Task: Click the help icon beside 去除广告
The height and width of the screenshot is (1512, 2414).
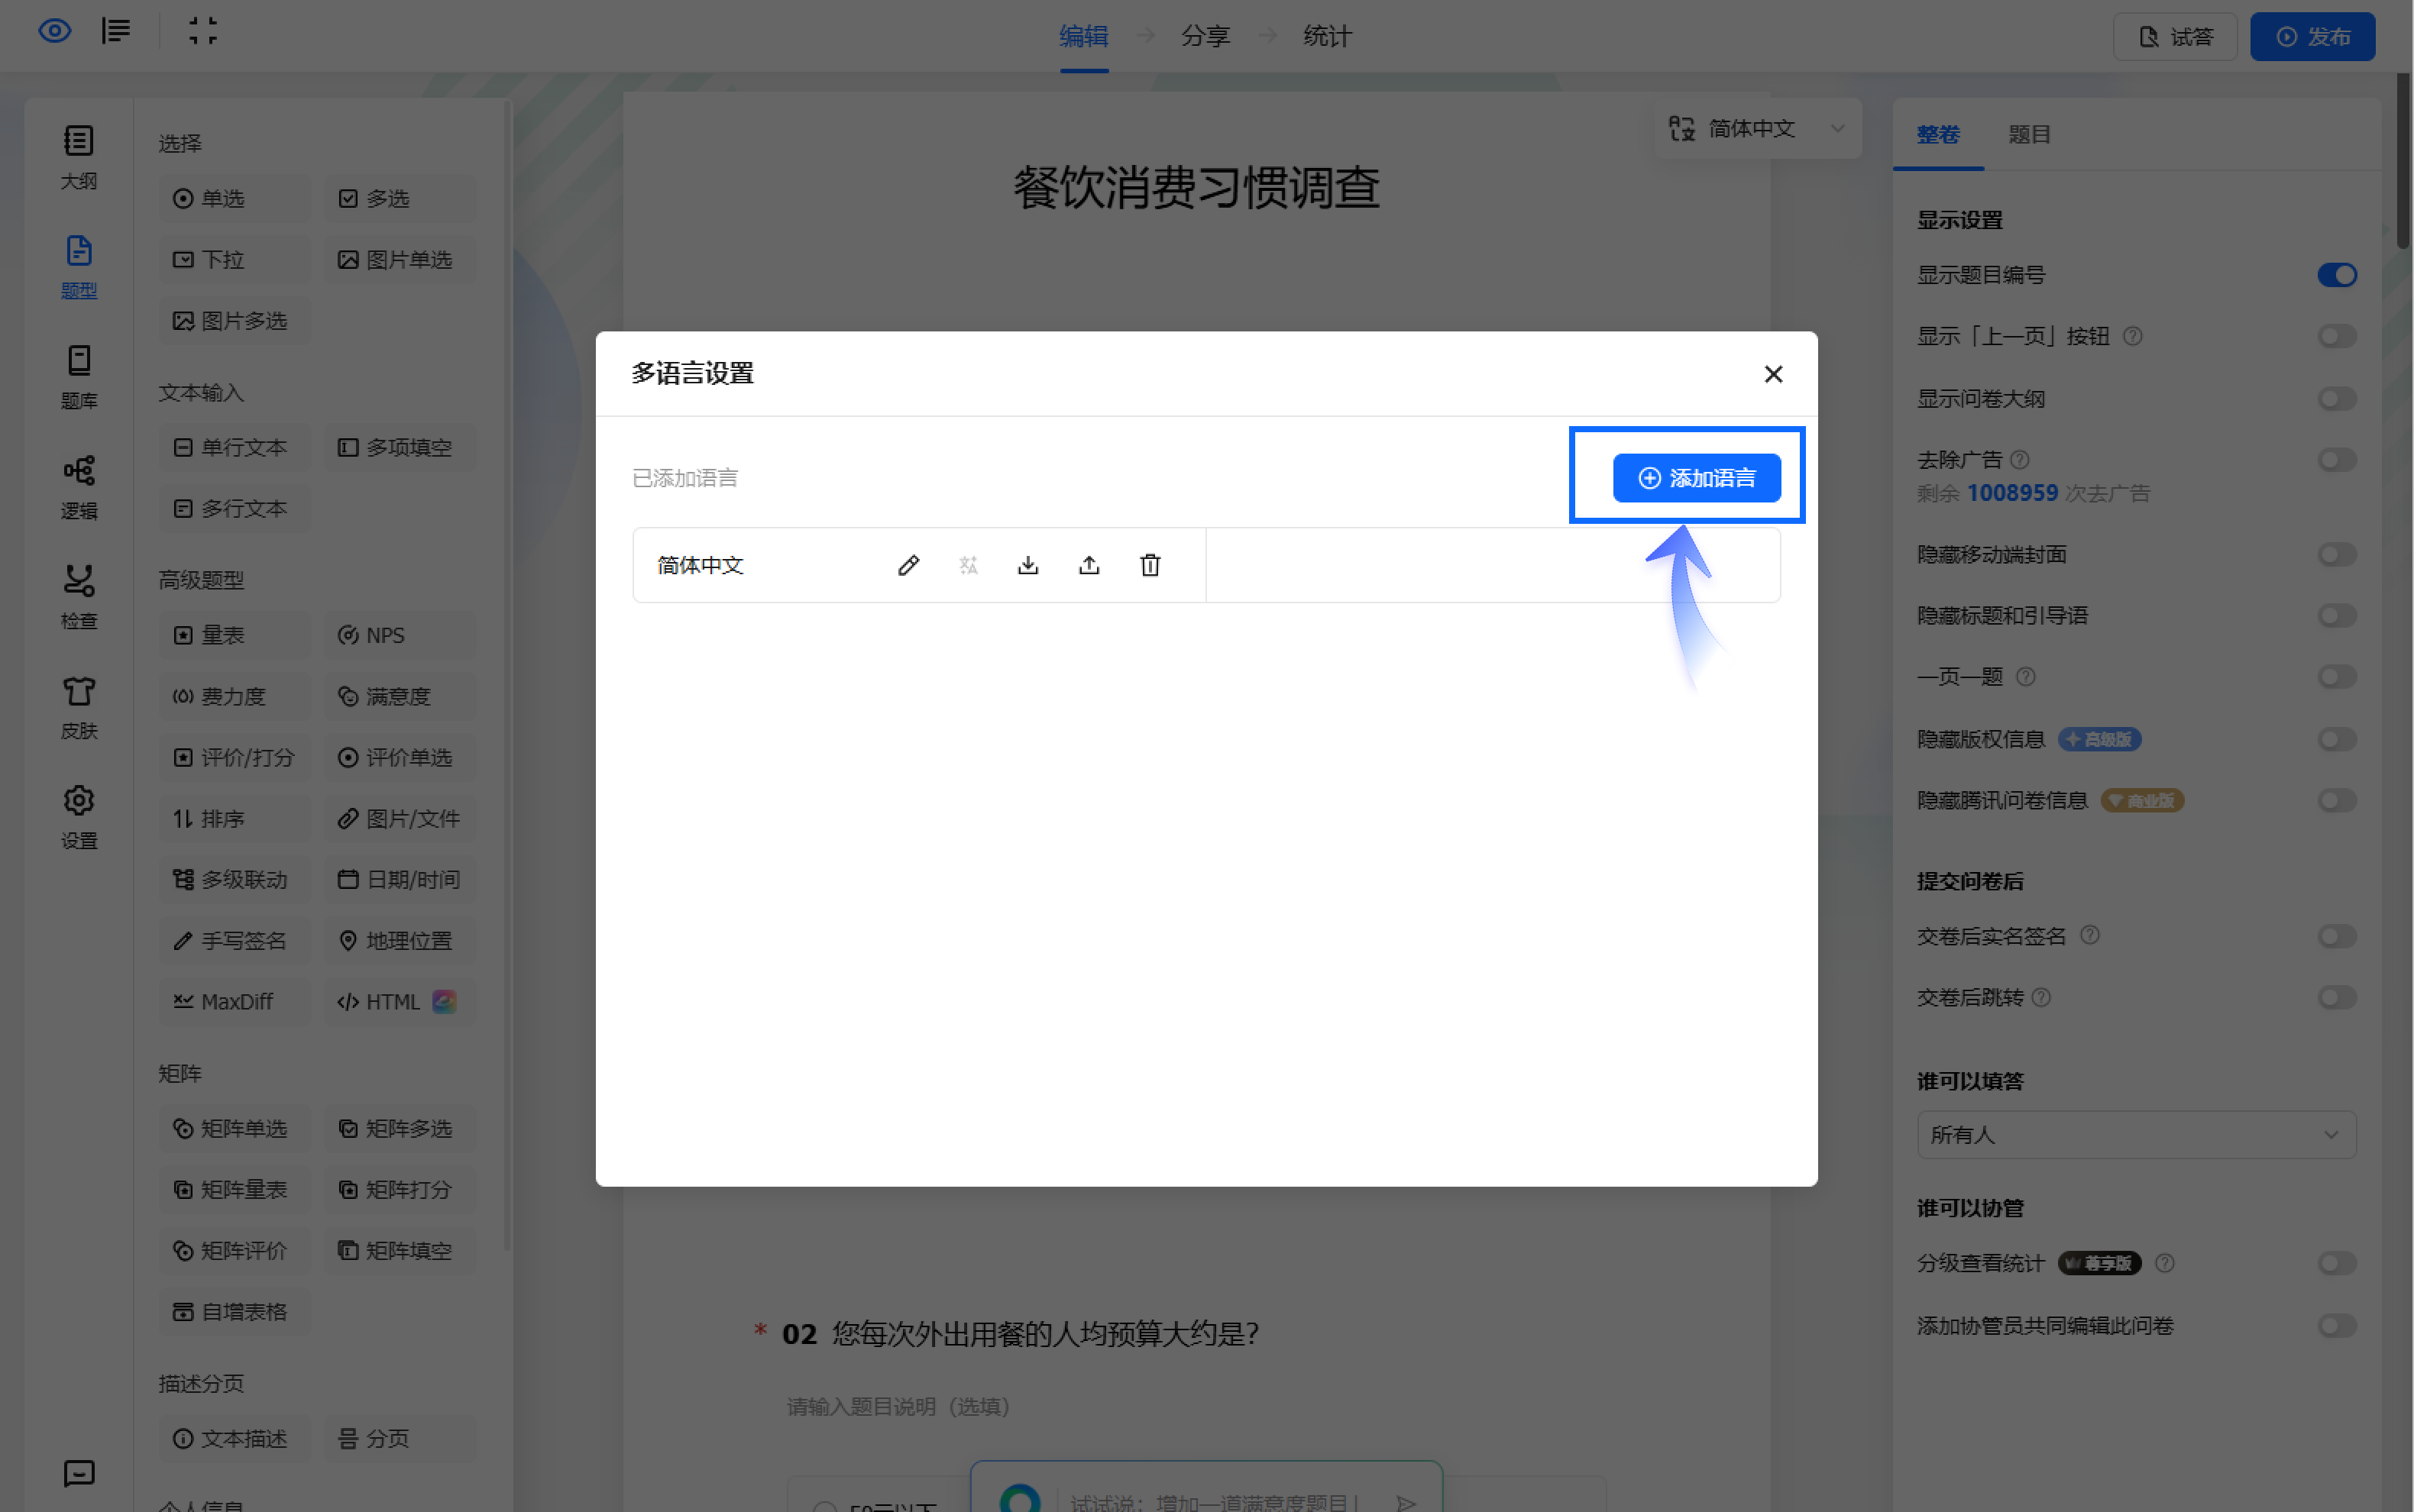Action: [2020, 460]
